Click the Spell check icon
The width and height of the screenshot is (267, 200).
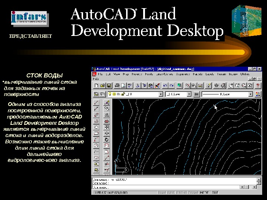[x=130, y=86]
